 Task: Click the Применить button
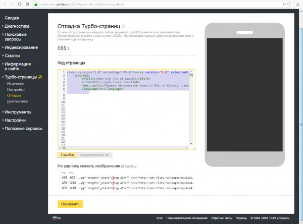(x=70, y=204)
